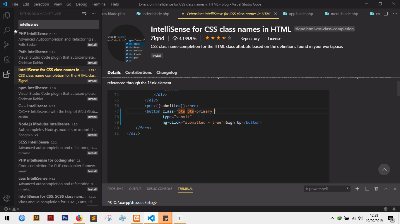The width and height of the screenshot is (400, 224).
Task: Select PHP intellisense for codeigniter item
Action: [58, 165]
